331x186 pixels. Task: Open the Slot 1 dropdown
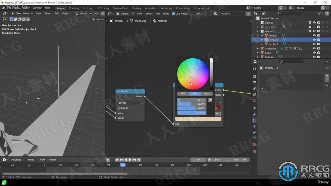point(204,14)
